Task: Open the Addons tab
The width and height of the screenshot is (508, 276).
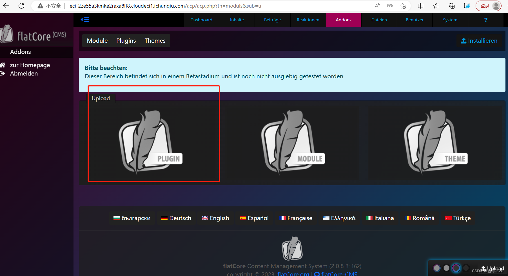Action: pos(344,20)
